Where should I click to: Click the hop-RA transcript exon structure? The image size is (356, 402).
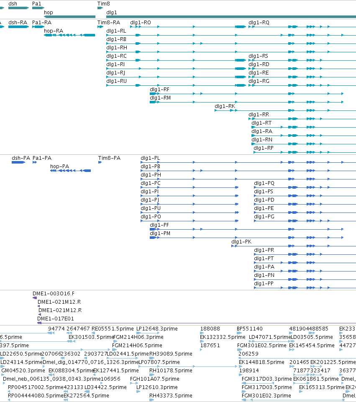point(70,35)
